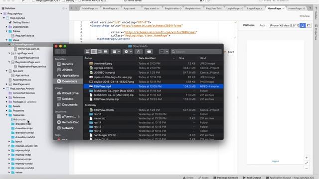Click the Logout link in preview
Image resolution: width=319 pixels, height=179 pixels.
point(275,161)
